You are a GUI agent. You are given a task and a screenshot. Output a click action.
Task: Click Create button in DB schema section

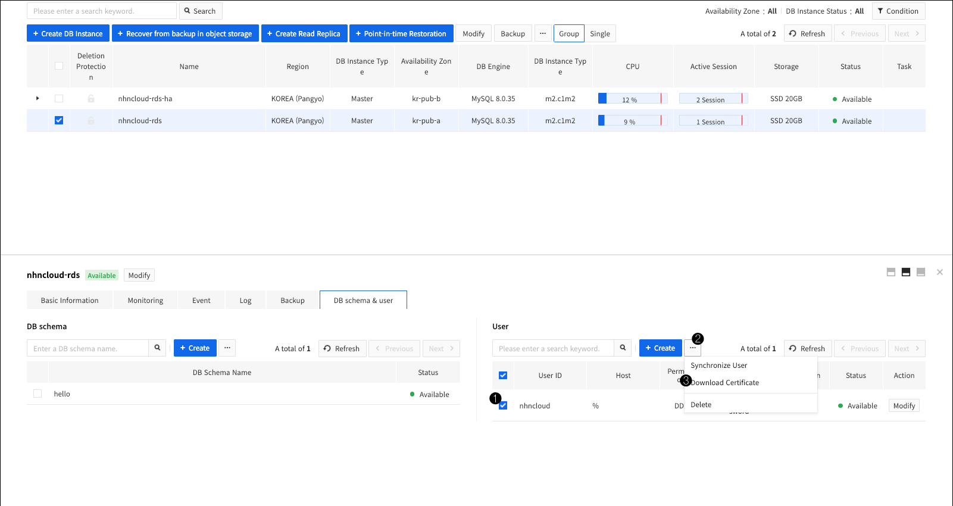point(195,348)
